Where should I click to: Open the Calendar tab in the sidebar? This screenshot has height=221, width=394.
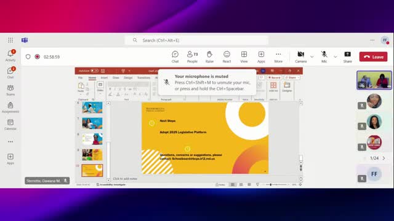10,125
